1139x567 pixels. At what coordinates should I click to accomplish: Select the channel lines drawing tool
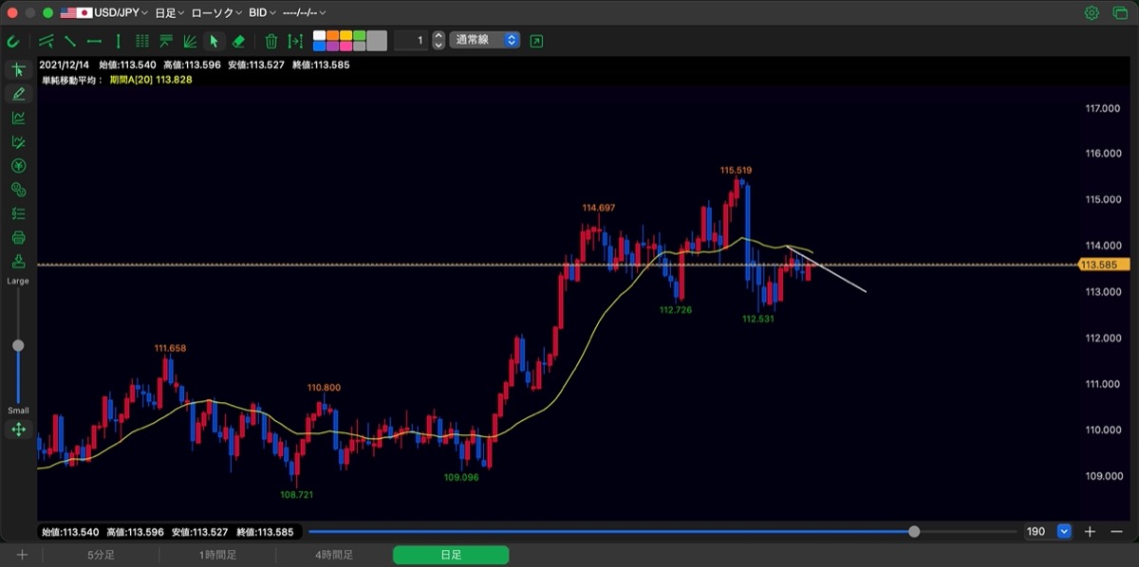point(46,41)
